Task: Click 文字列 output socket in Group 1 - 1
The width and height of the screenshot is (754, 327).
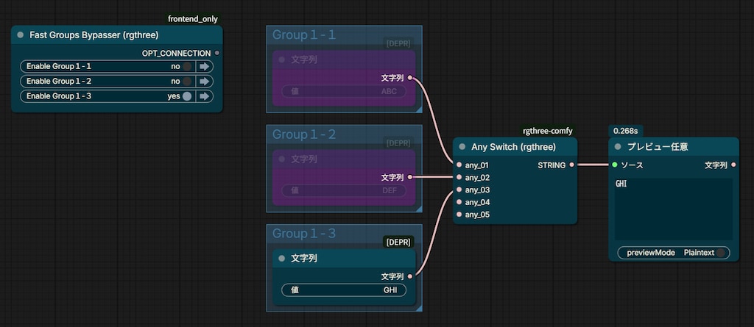Action: 409,77
